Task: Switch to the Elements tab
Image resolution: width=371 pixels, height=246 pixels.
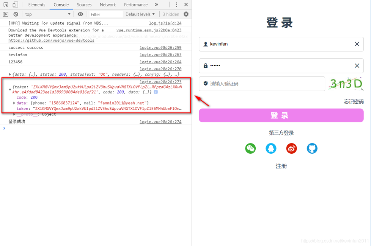Action: [37, 5]
